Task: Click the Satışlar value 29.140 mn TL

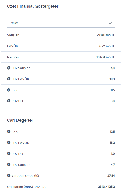Action: [x=106, y=35]
